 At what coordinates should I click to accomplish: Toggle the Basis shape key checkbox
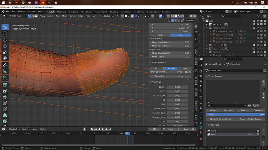[258, 131]
